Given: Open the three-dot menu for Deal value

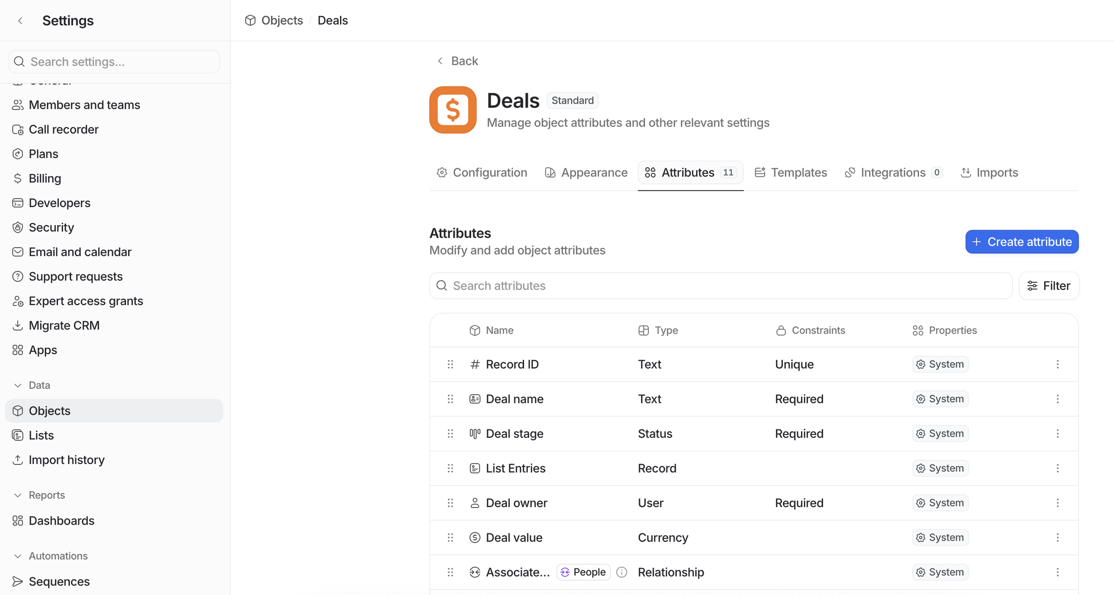Looking at the screenshot, I should click(1057, 538).
